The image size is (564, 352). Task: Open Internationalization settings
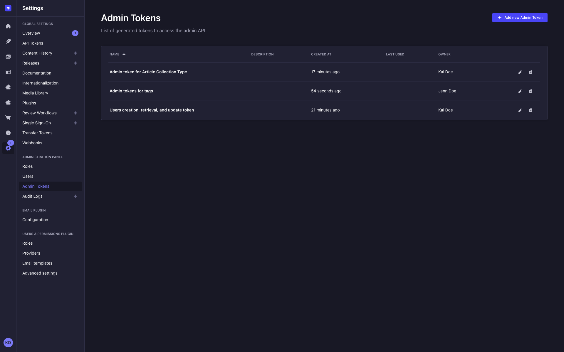tap(40, 83)
